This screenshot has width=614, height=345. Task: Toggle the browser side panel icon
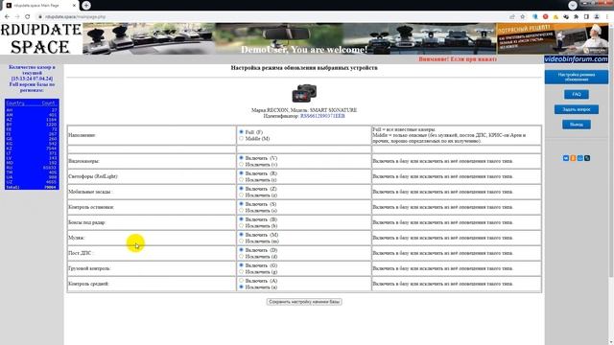pos(586,17)
